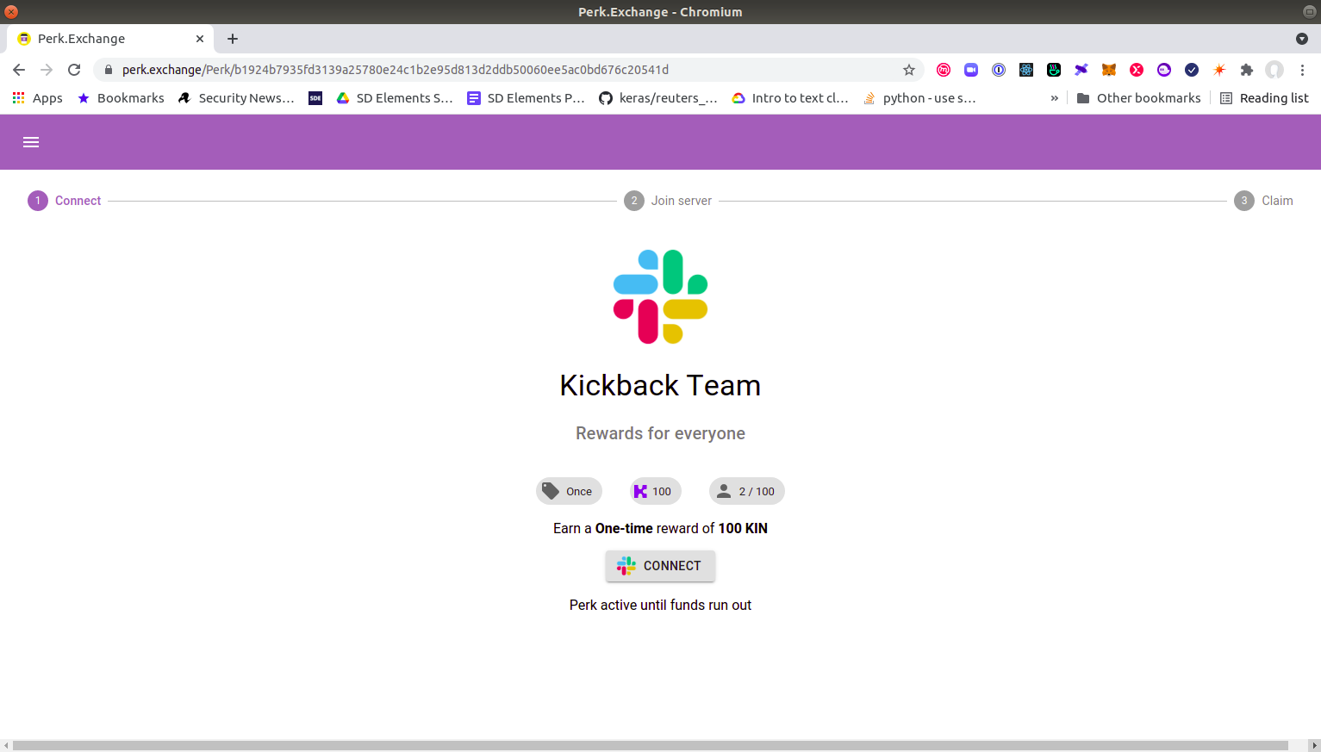Open the Phantom ghost wallet extension
This screenshot has width=1321, height=752.
point(1164,70)
